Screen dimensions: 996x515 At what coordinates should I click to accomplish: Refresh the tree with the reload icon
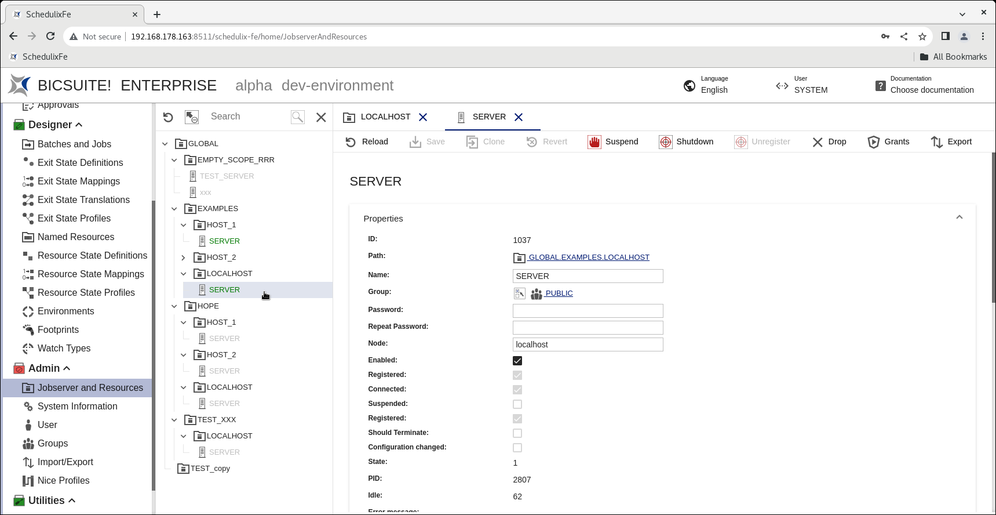168,117
